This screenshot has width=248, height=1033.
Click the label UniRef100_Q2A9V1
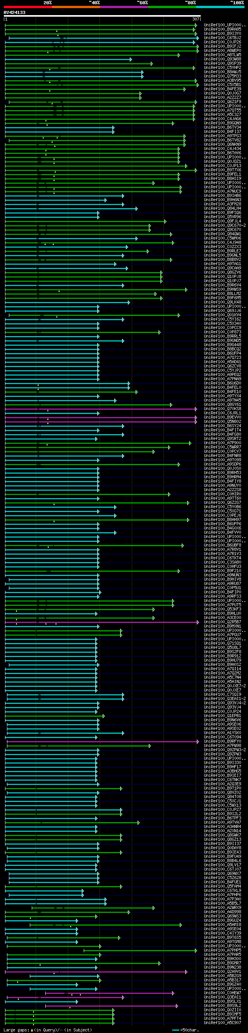coord(222,972)
